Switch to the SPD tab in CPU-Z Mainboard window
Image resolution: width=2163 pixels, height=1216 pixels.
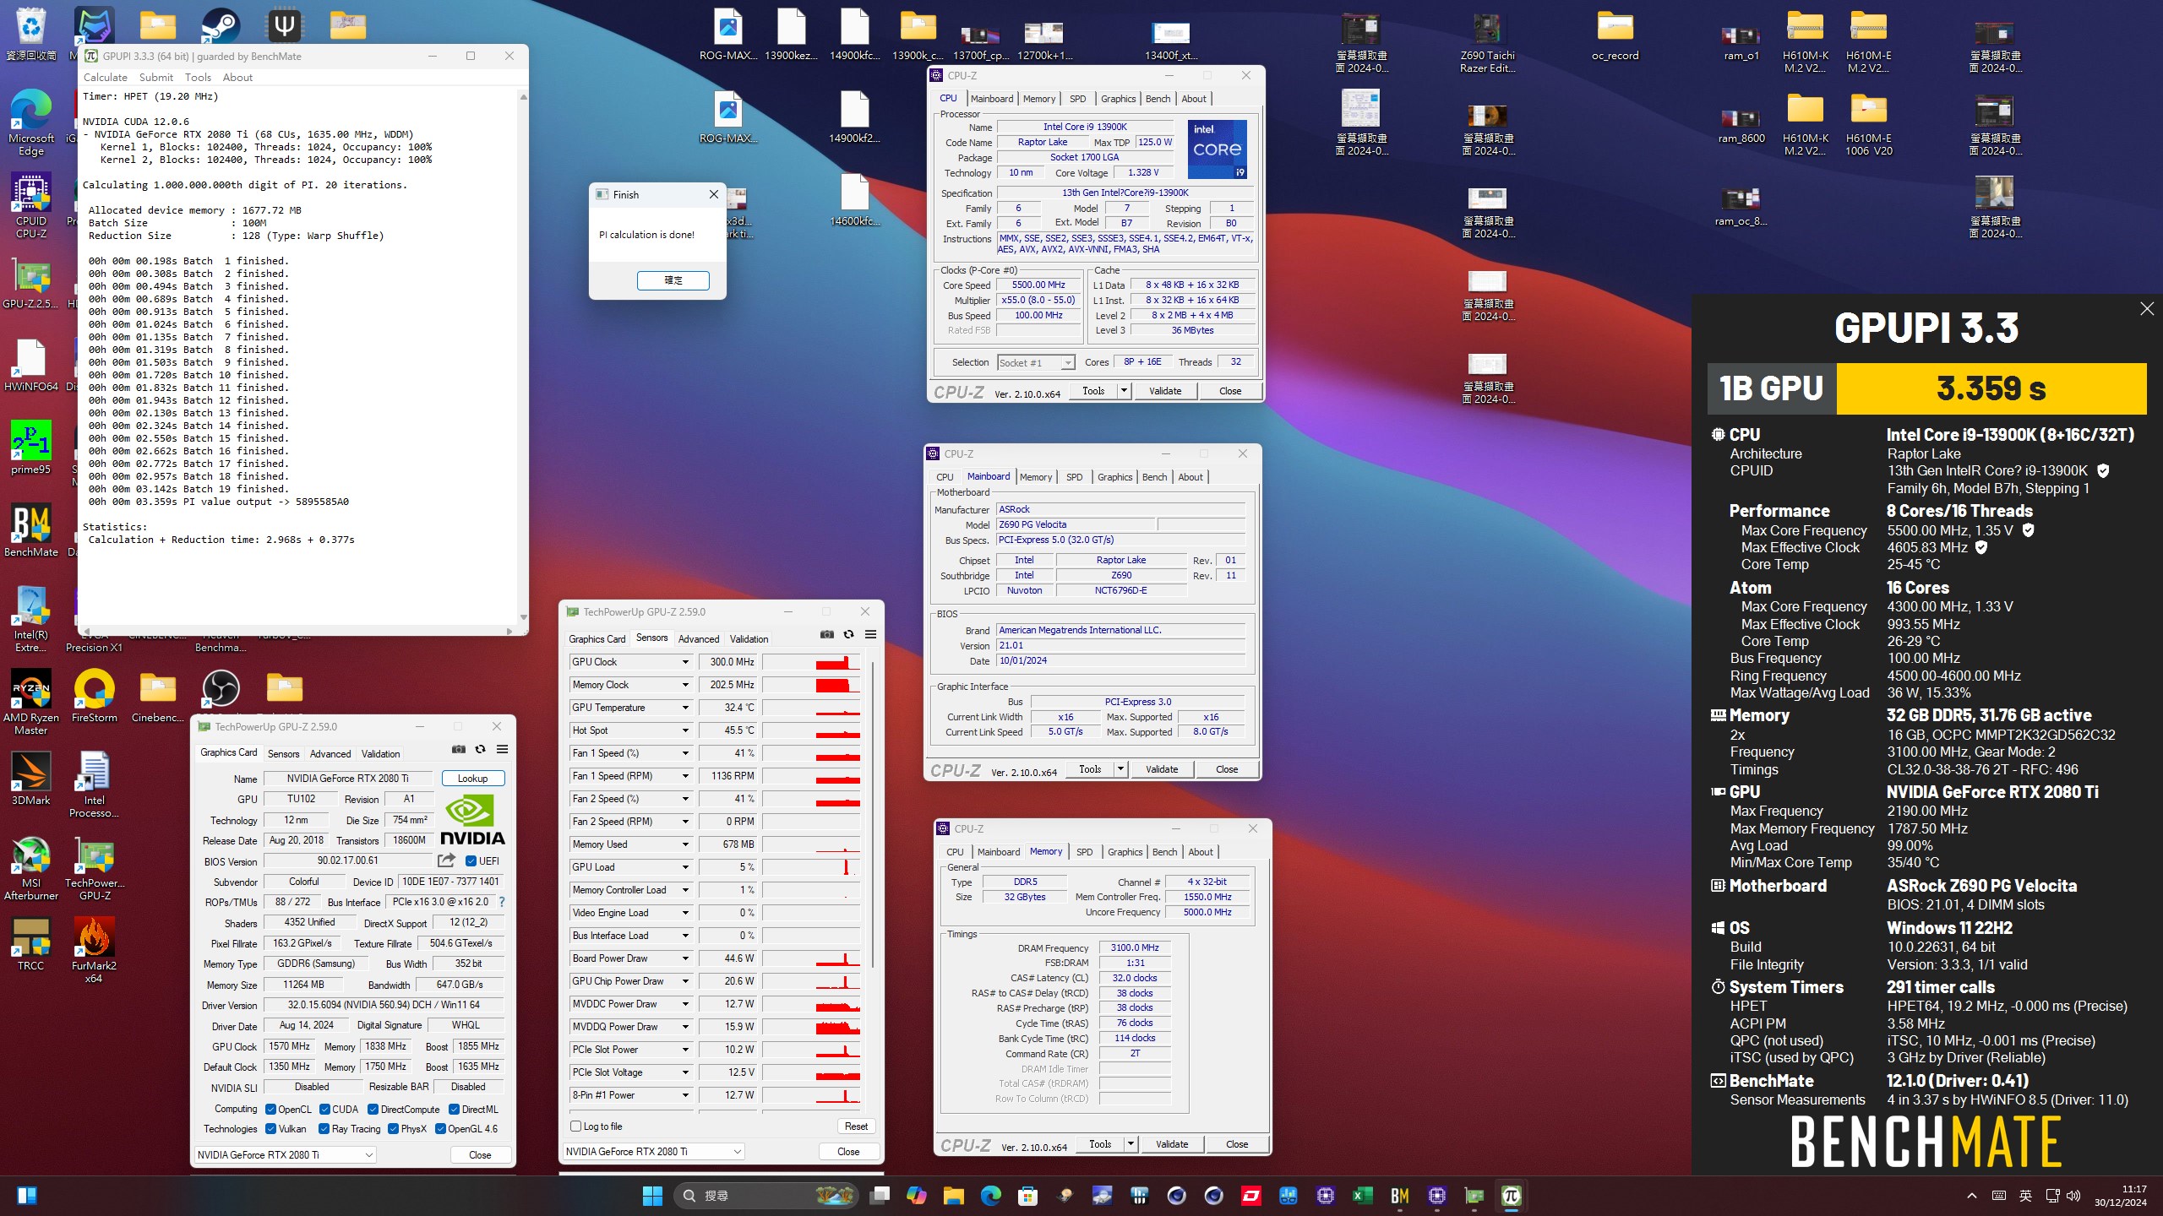[x=1074, y=477]
